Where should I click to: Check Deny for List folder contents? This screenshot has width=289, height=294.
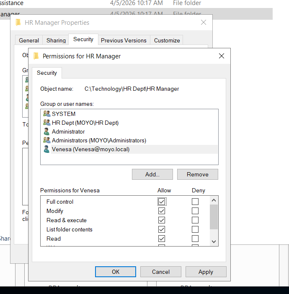click(195, 229)
